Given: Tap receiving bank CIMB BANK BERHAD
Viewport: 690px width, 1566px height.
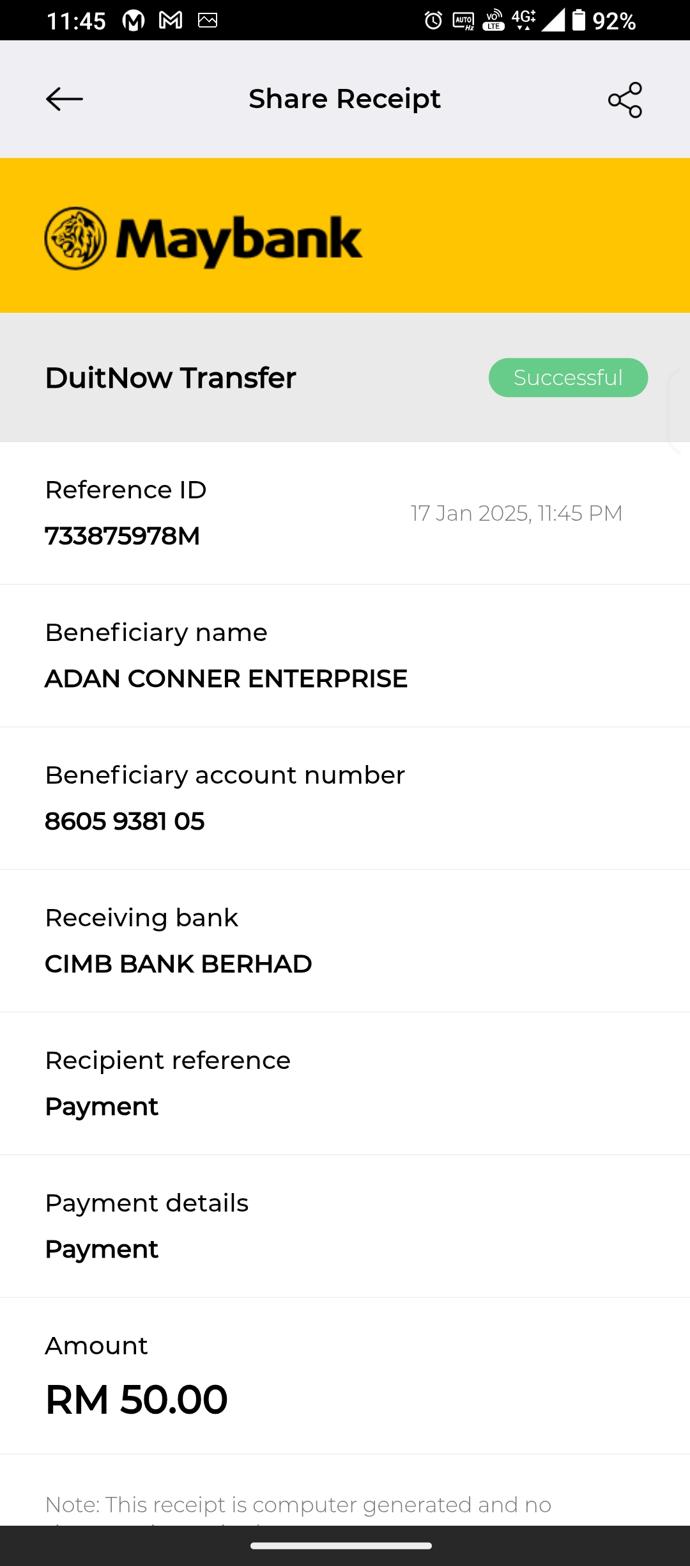Looking at the screenshot, I should (178, 964).
